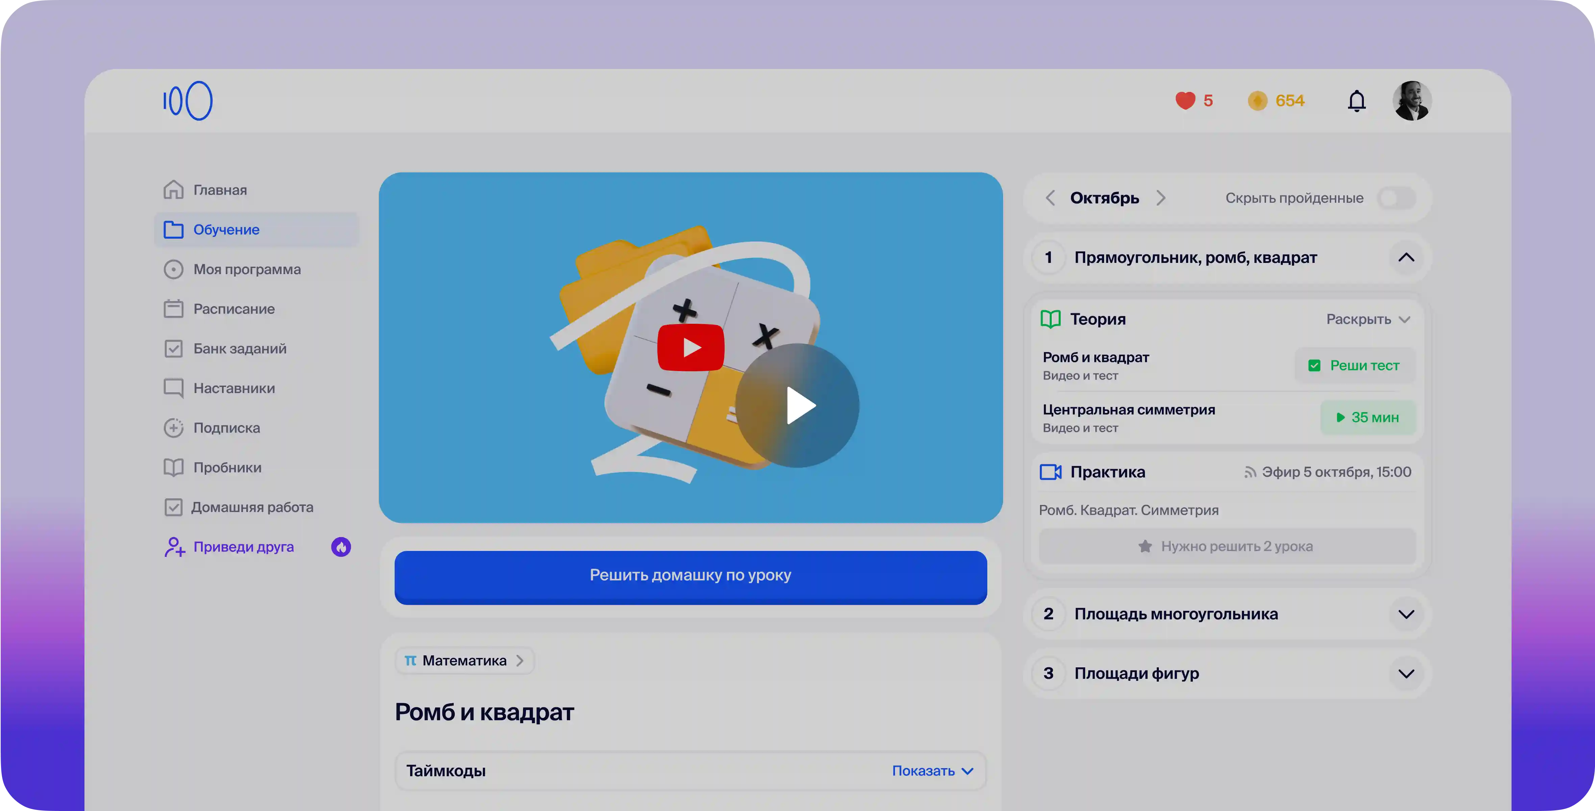Click the red heart lives icon

[1185, 100]
